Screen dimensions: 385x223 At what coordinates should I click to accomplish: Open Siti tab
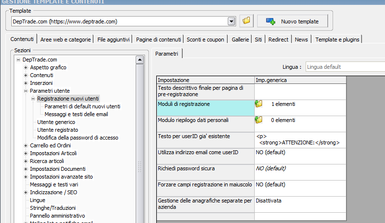(258, 40)
